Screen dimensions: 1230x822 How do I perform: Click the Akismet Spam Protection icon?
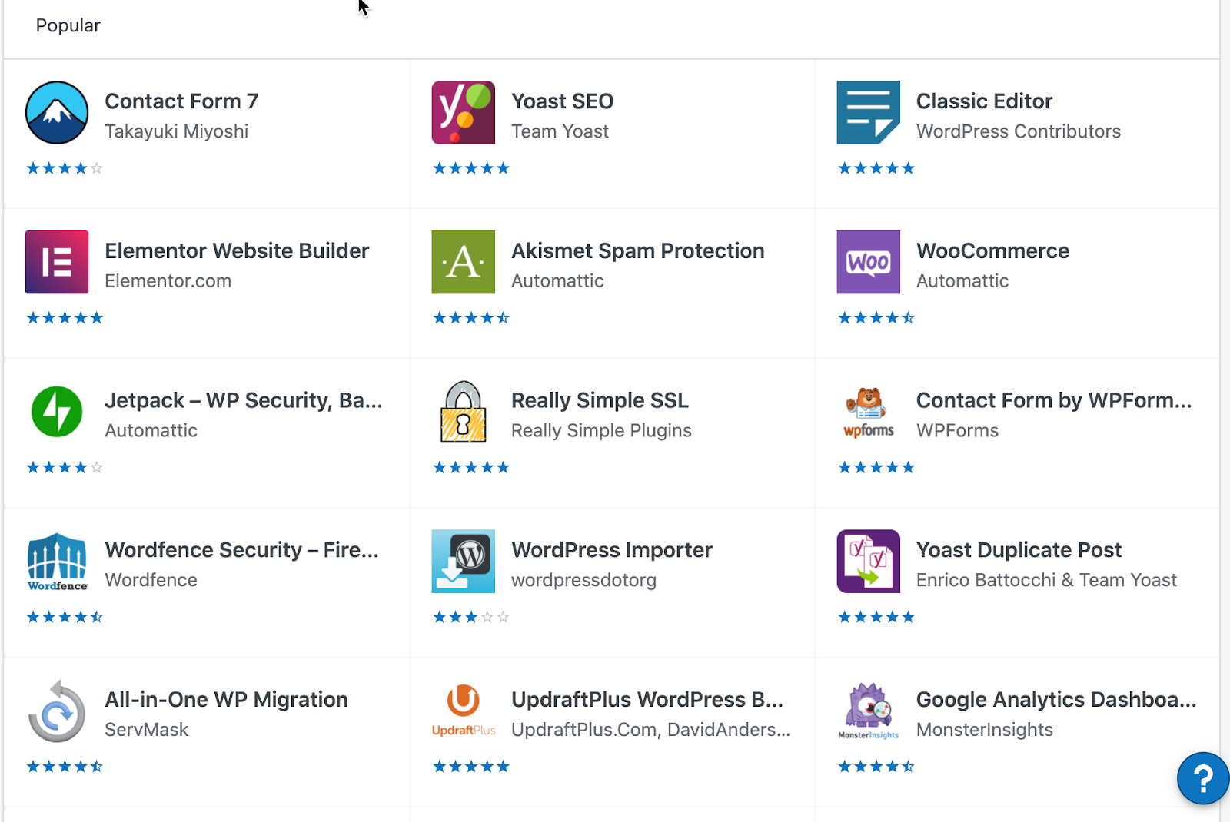(x=463, y=262)
